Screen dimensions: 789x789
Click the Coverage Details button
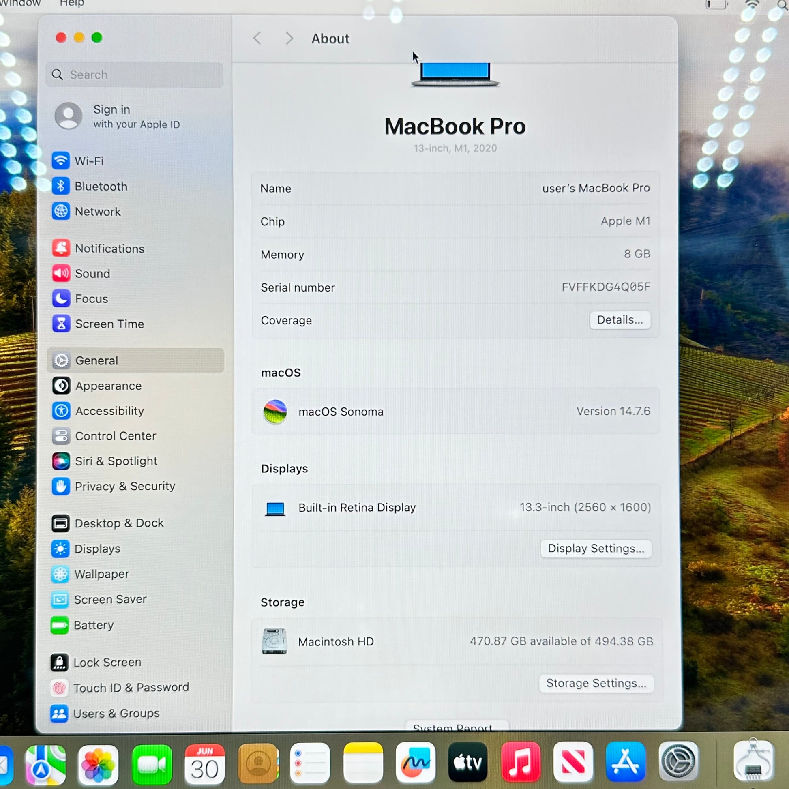pos(620,320)
